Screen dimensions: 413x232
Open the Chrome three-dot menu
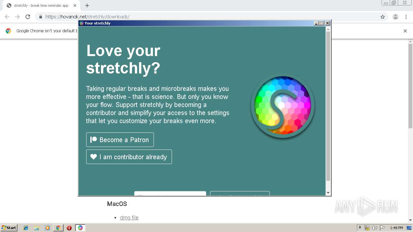pos(406,17)
